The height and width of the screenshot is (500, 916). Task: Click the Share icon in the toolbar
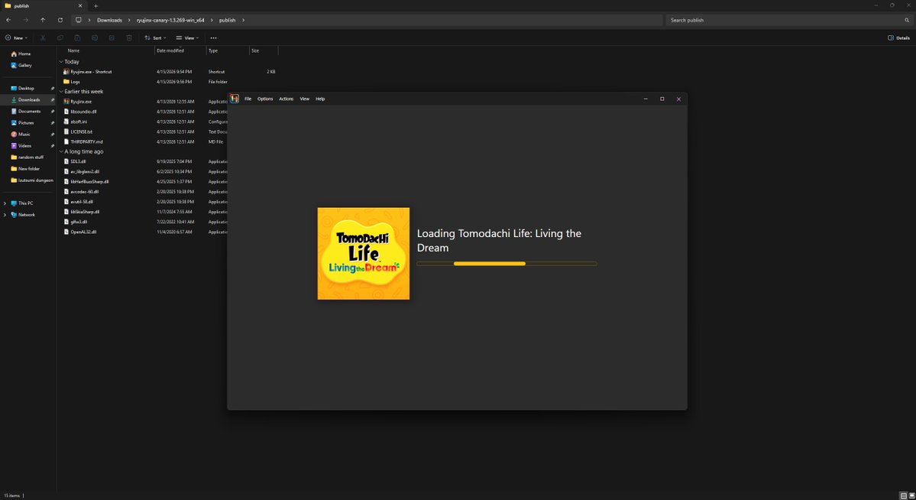click(x=112, y=37)
